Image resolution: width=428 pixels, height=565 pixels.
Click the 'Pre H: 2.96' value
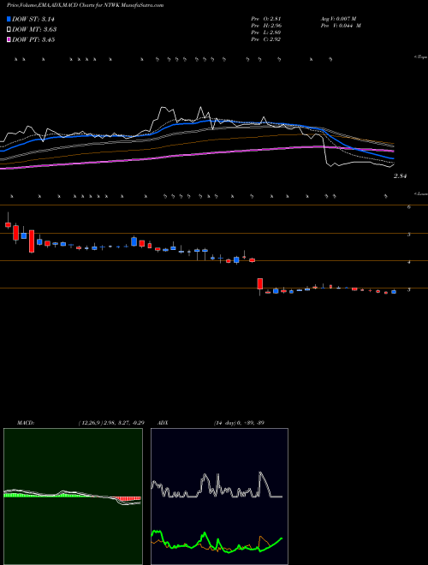(266, 26)
